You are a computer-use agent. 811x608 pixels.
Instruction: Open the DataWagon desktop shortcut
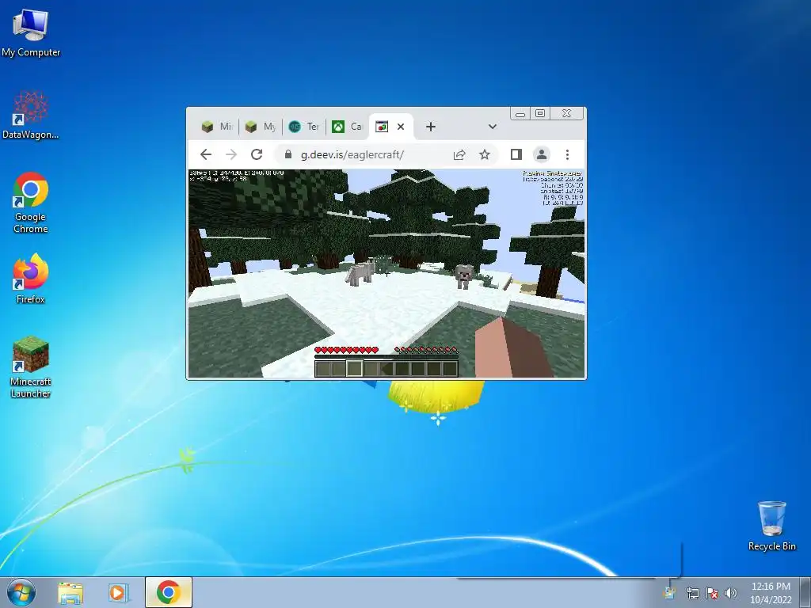[31, 115]
